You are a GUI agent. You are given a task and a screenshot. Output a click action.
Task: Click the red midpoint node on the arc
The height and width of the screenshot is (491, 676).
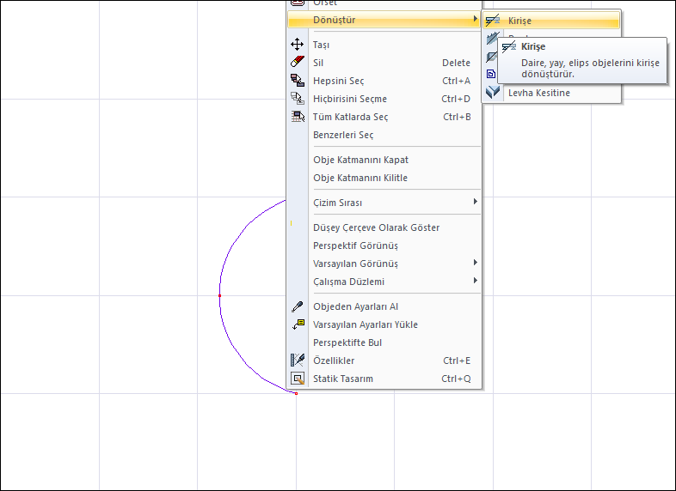[220, 295]
